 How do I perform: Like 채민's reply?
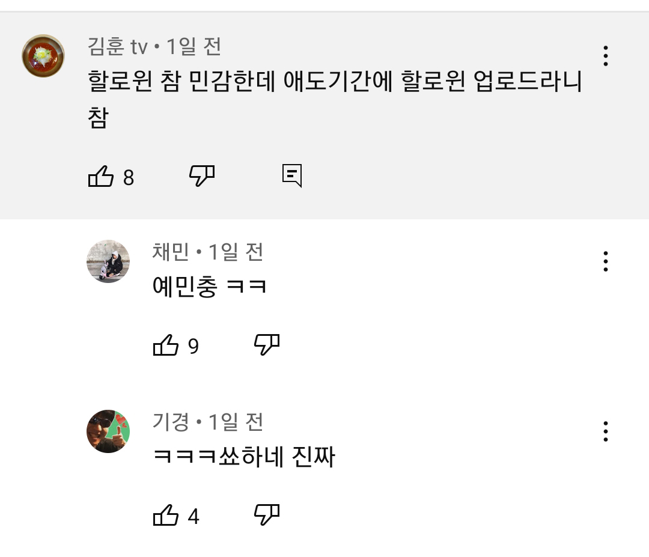(166, 345)
